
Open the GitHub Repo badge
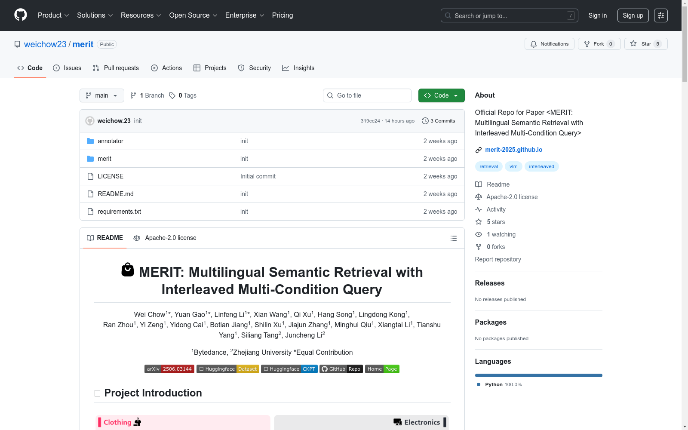coord(341,369)
